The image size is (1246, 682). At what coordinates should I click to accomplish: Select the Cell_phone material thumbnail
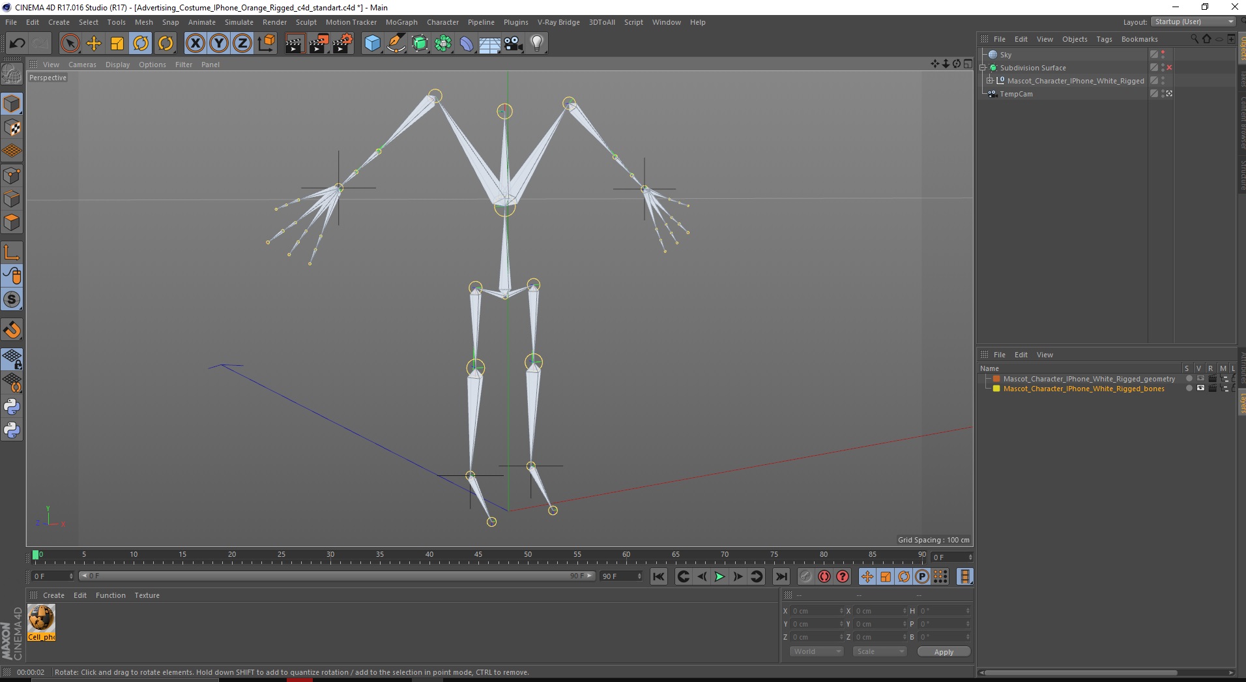click(x=41, y=623)
